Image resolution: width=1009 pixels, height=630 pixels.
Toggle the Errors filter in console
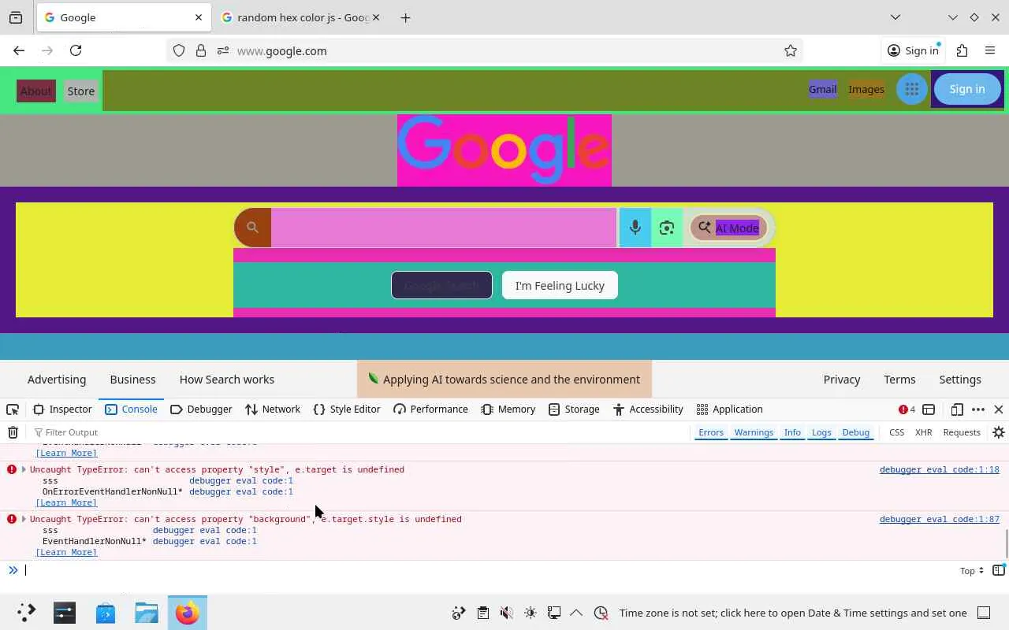[x=711, y=432]
